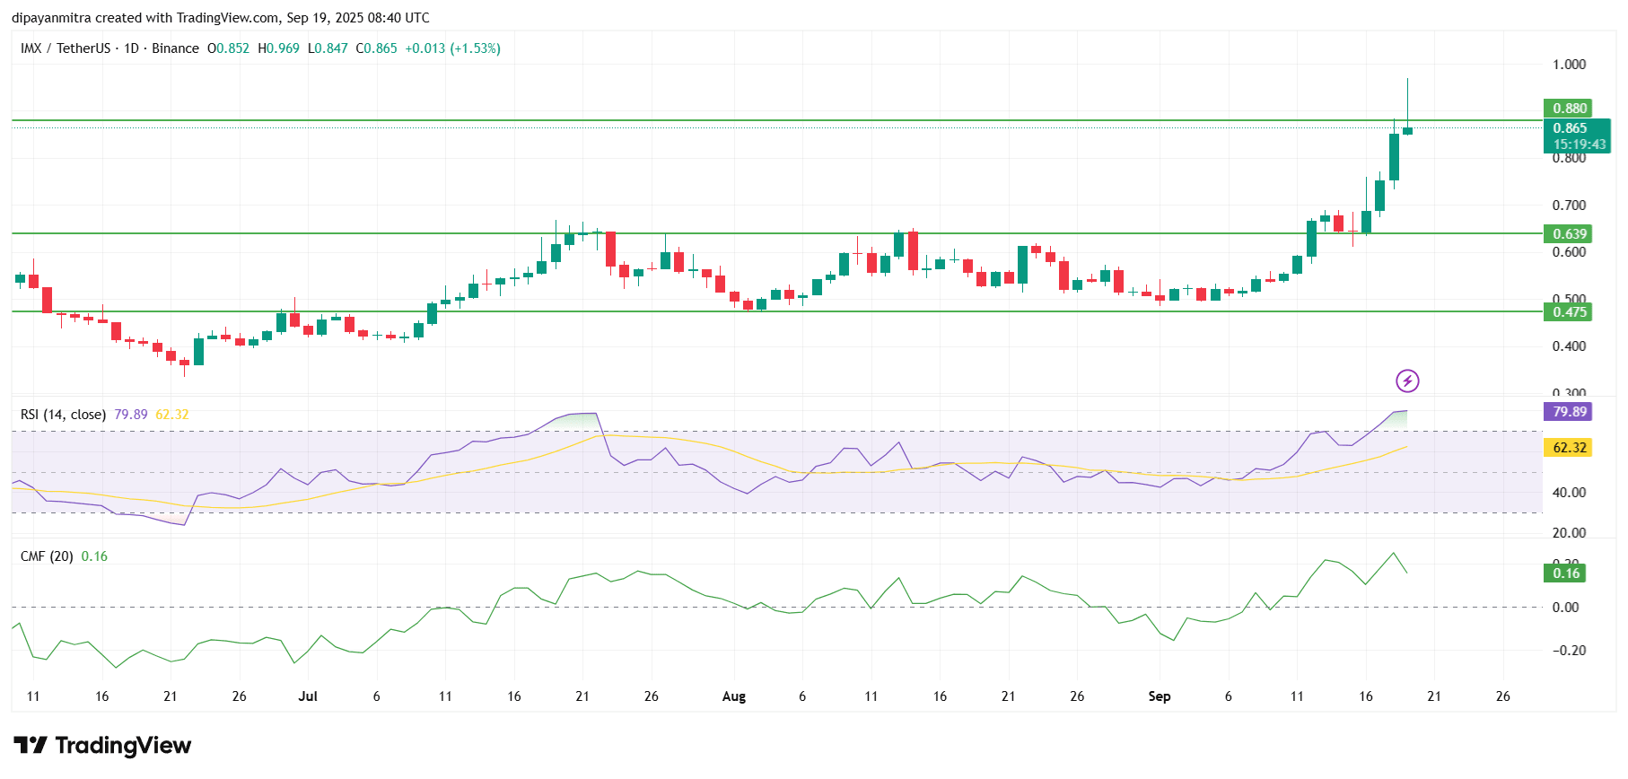
Task: Click the TradingView logo at bottom left
Action: pyautogui.click(x=102, y=746)
